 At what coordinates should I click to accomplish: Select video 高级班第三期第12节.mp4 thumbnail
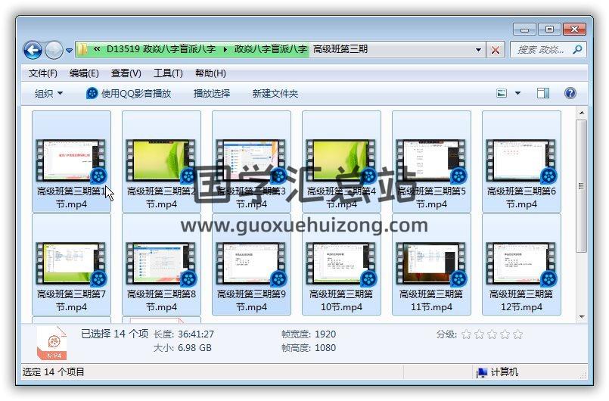[521, 264]
